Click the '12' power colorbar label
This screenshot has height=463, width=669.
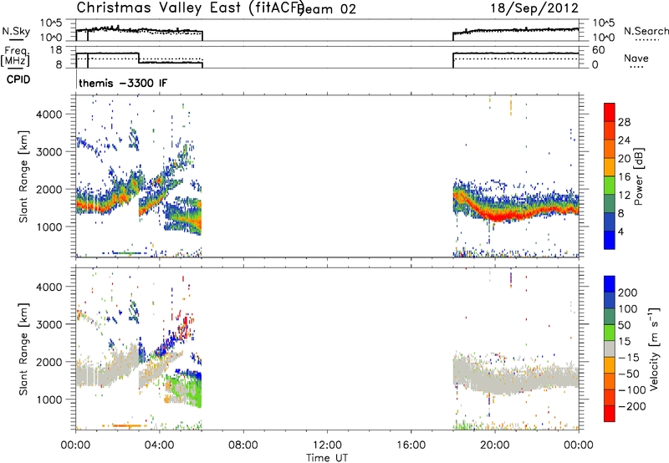[x=624, y=196]
